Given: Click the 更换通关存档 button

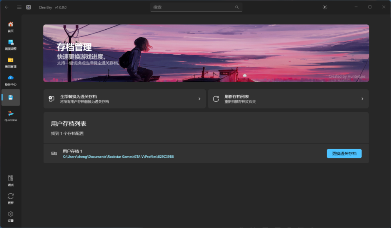Looking at the screenshot, I should point(344,153).
